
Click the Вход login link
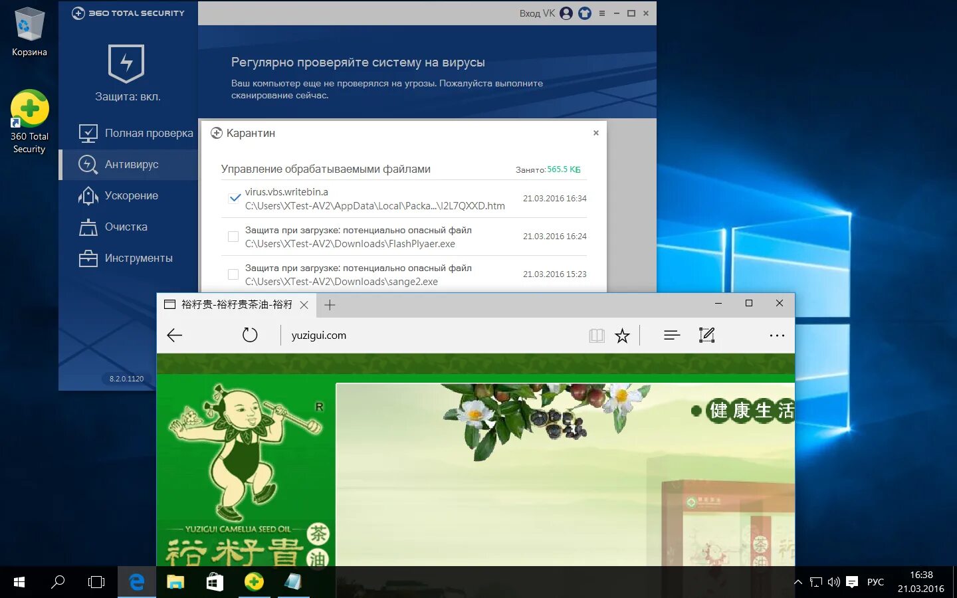(530, 13)
